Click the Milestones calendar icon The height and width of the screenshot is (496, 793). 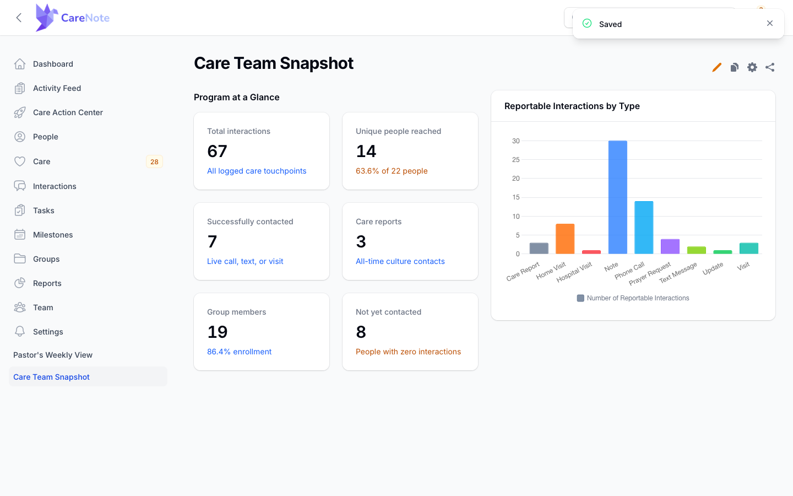20,235
